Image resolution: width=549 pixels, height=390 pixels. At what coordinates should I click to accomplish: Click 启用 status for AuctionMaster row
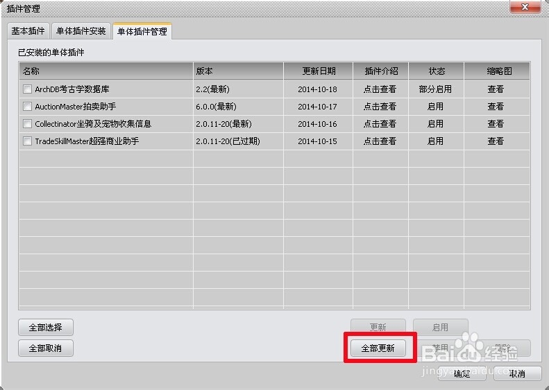(435, 106)
